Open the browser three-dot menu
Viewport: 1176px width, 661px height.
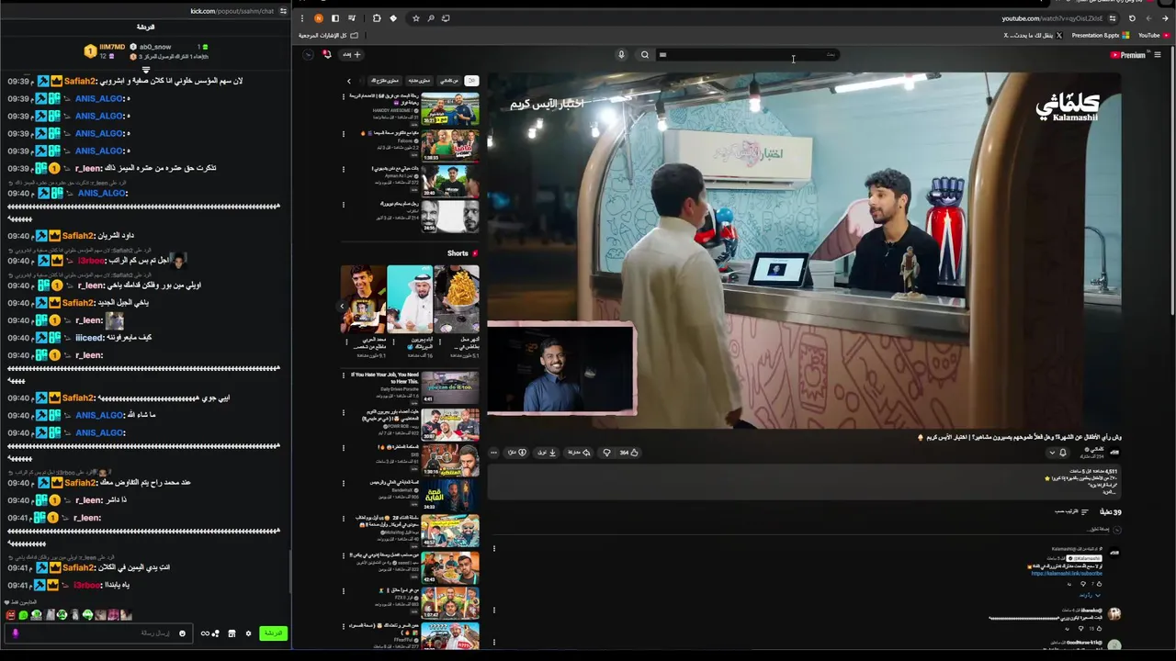click(301, 18)
